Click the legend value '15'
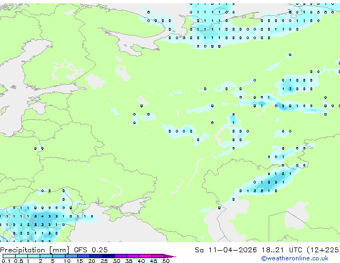The image size is (340, 263). (x=79, y=261)
